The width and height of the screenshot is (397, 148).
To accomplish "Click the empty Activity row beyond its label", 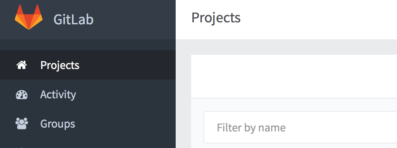I will tap(127, 94).
